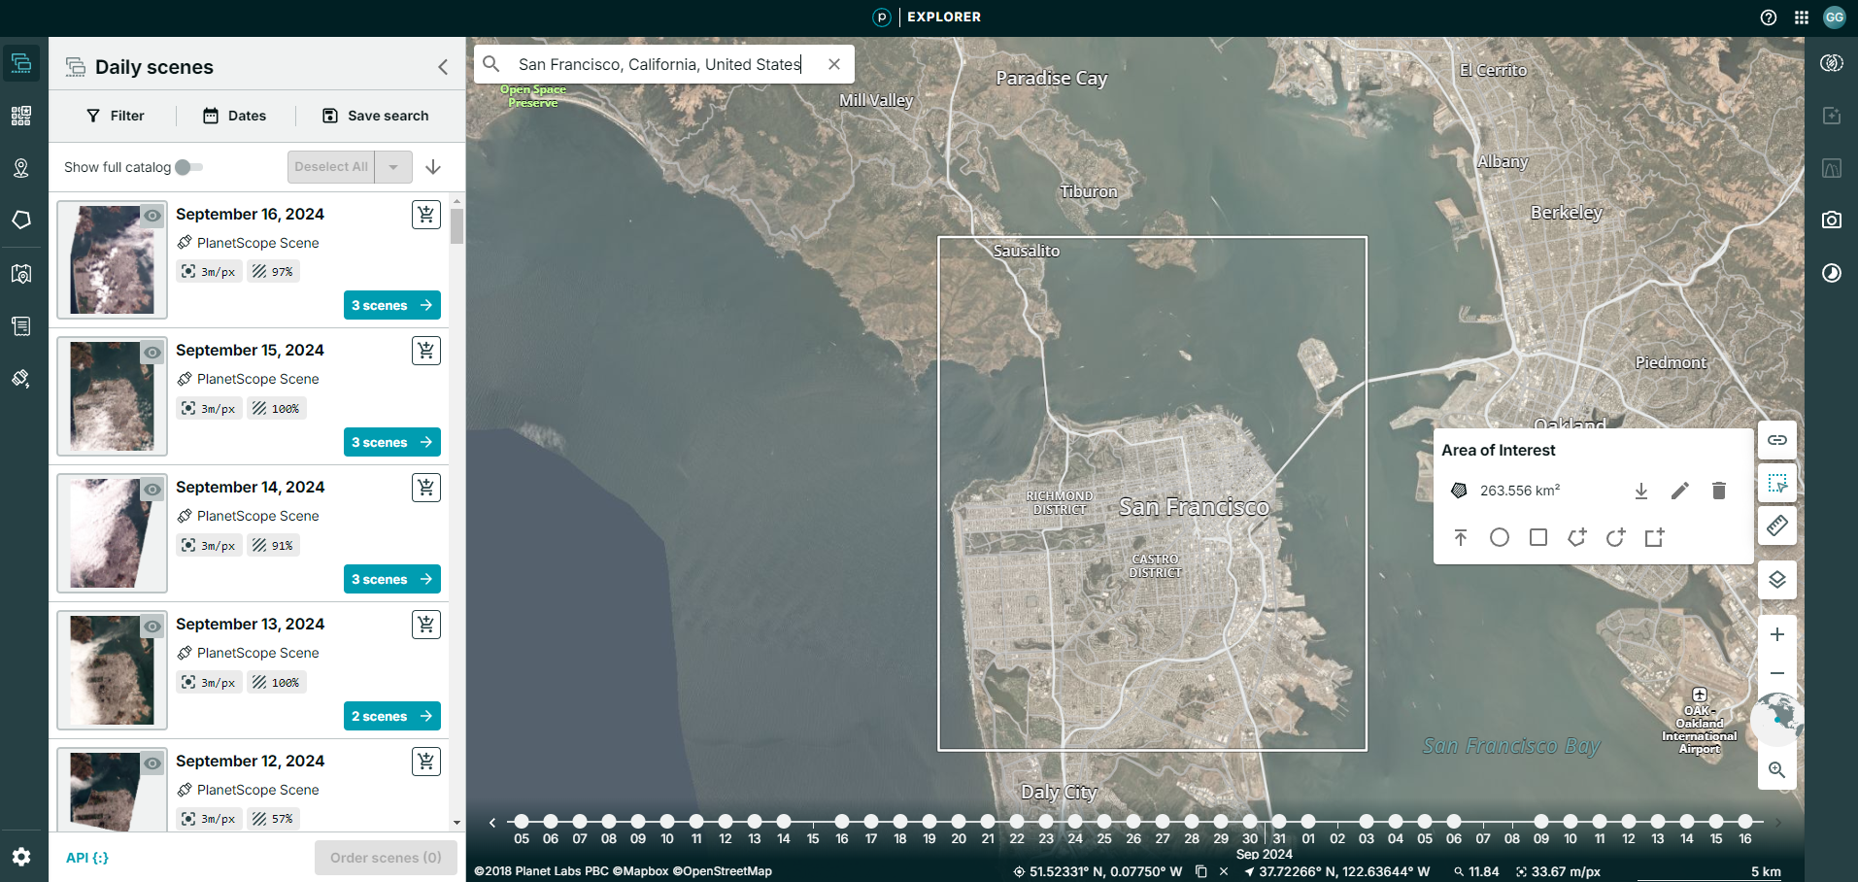Screen dimensions: 1858x882
Task: Expand earlier dates with the timeline left arrow
Action: (x=491, y=822)
